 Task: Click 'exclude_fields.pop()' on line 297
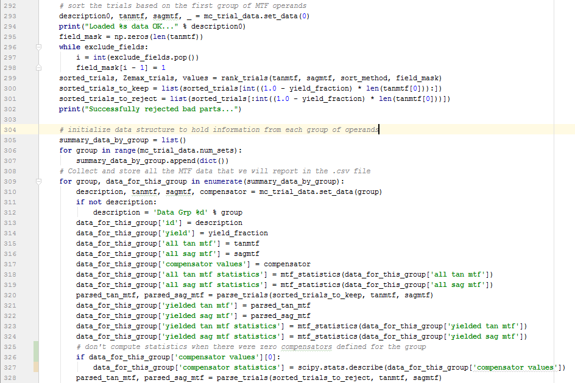coord(152,58)
